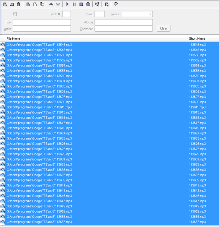Viewport: 219px width, 227px height.
Task: Toggle the checkbox above the Title field
Action: (x=15, y=14)
